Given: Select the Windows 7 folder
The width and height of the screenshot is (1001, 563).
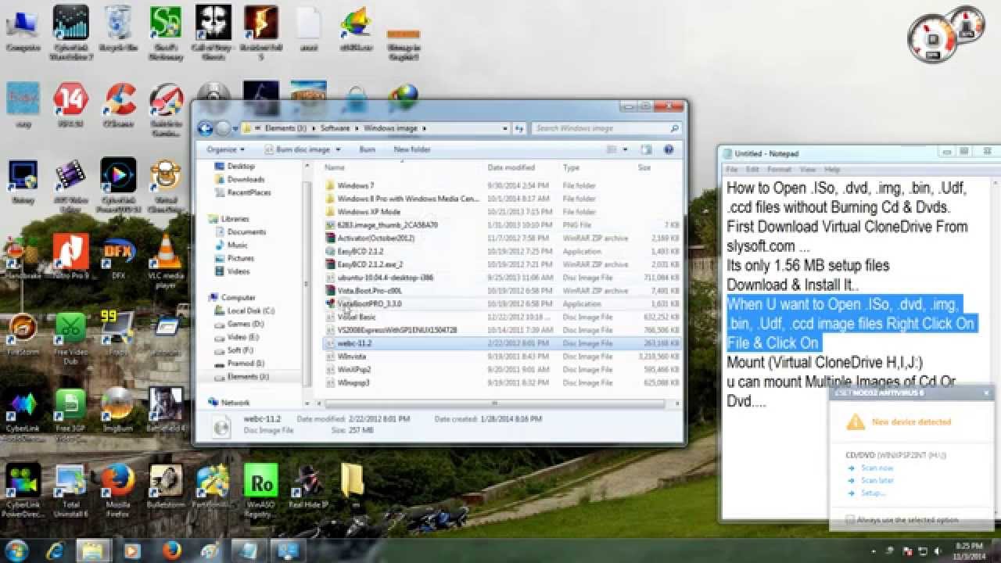Looking at the screenshot, I should click(356, 186).
